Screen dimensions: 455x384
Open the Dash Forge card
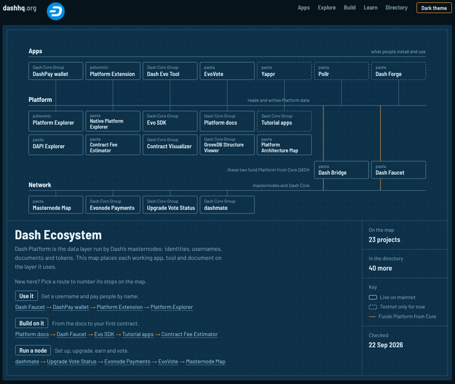point(398,71)
